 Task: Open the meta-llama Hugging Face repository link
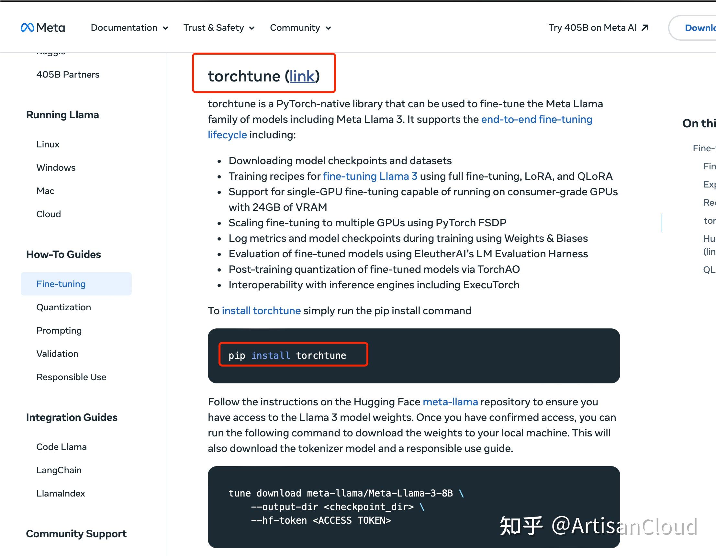click(x=450, y=402)
